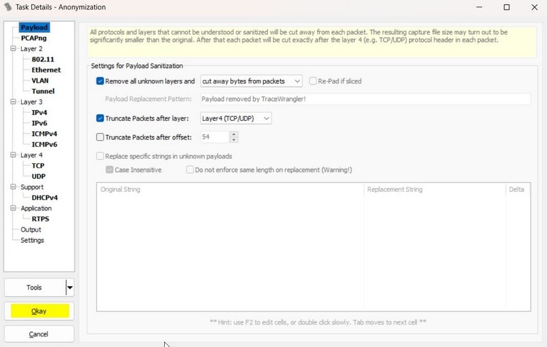Collapse the Layer 2 tree node

point(13,48)
